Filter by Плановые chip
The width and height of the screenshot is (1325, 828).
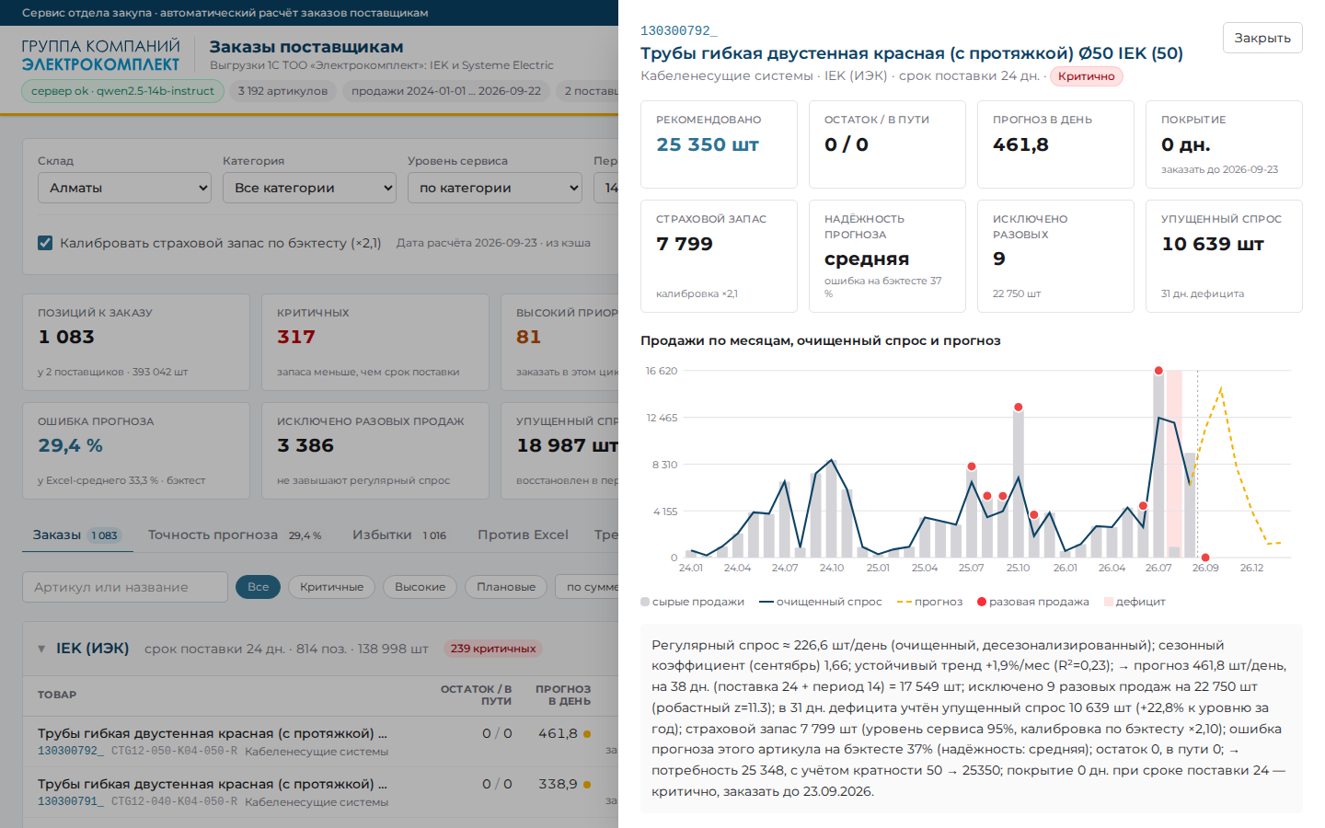click(506, 587)
